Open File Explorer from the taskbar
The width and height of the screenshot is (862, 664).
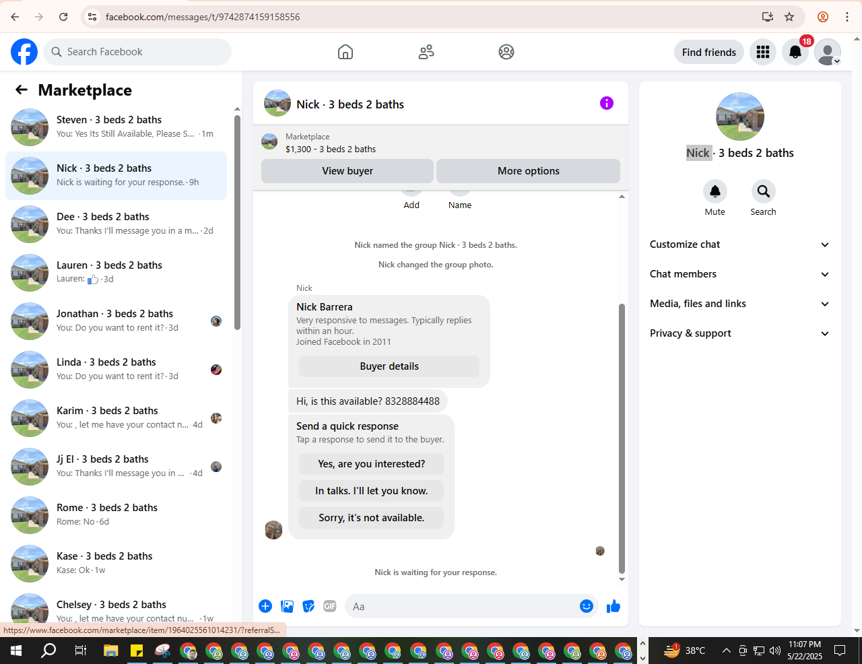pyautogui.click(x=110, y=651)
